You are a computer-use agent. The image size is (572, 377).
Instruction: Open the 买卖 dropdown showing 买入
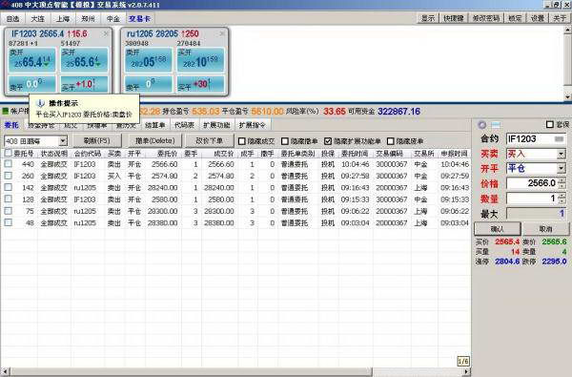pyautogui.click(x=562, y=154)
